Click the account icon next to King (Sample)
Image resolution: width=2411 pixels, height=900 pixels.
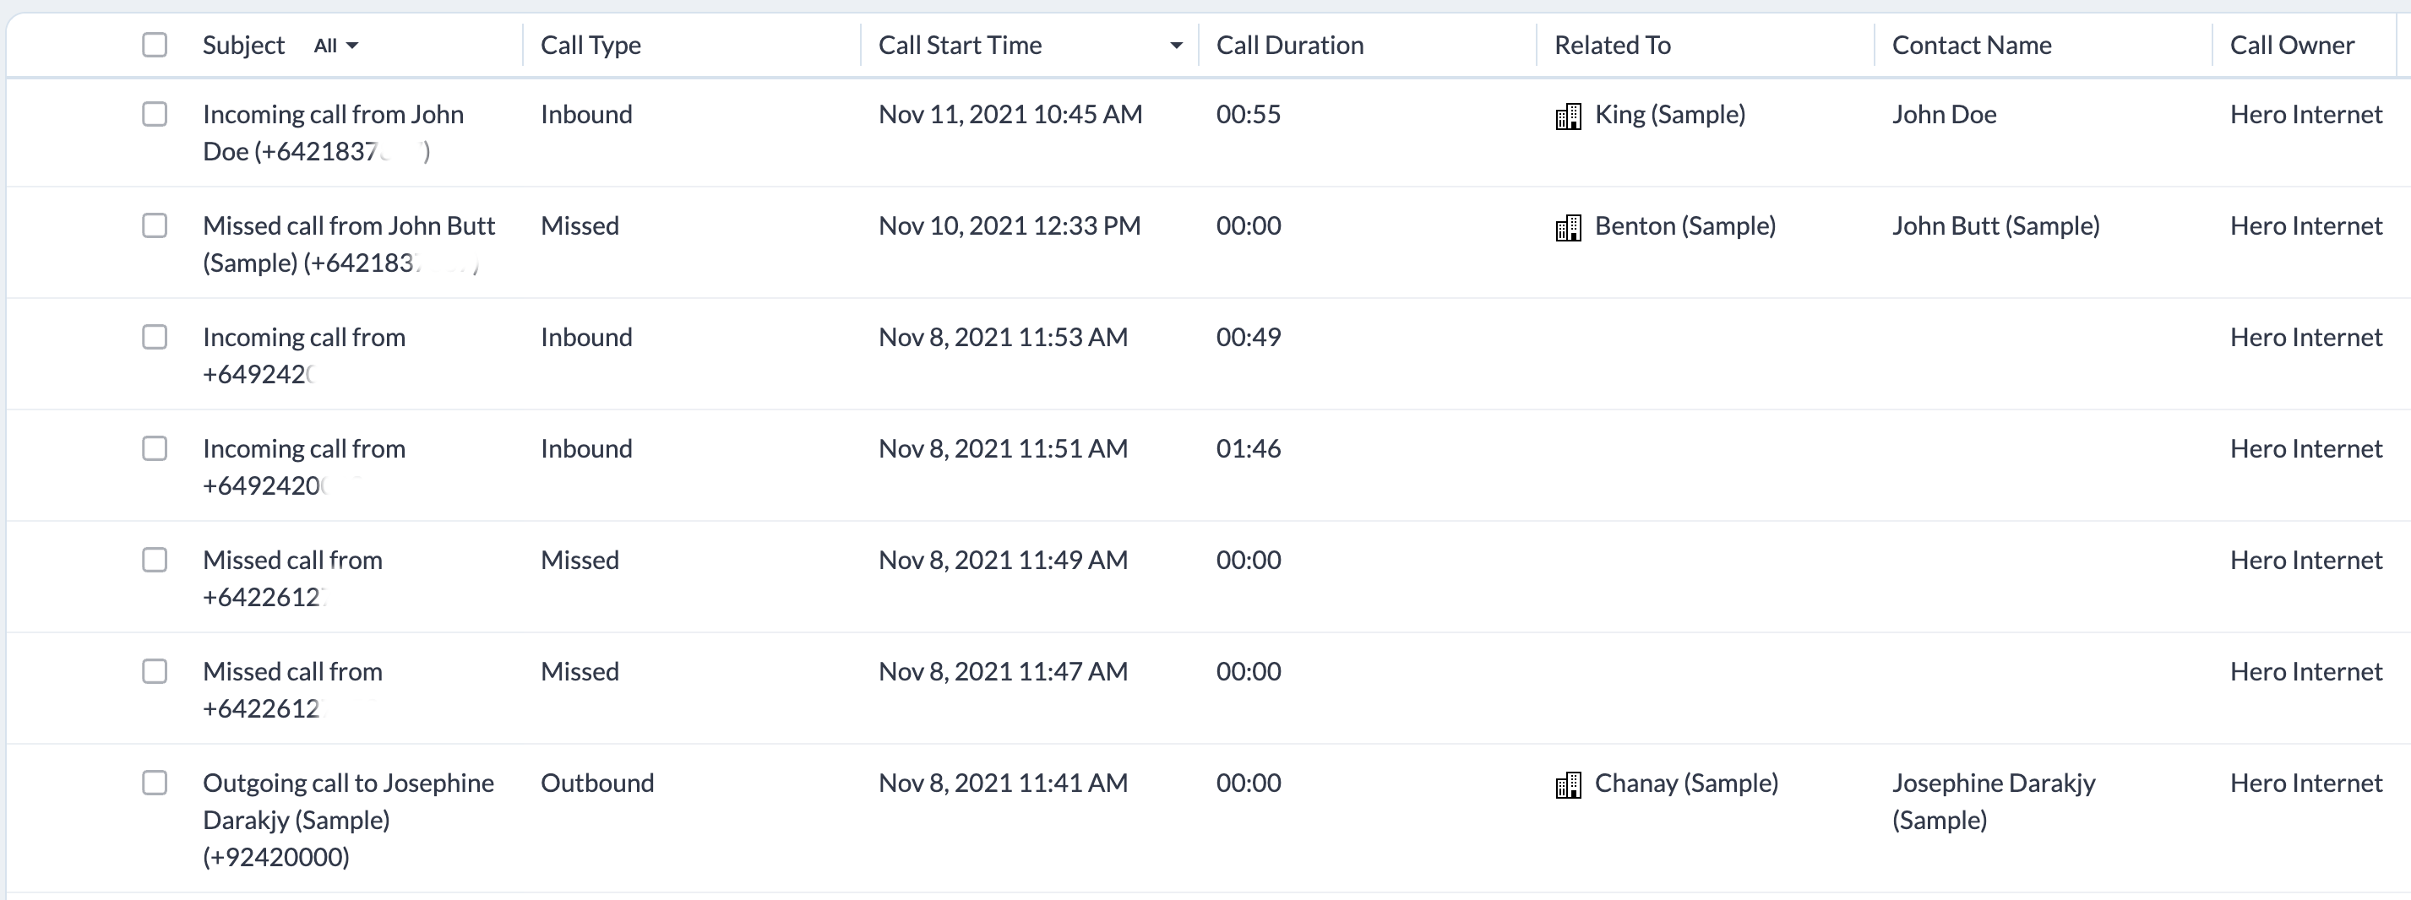[1568, 116]
